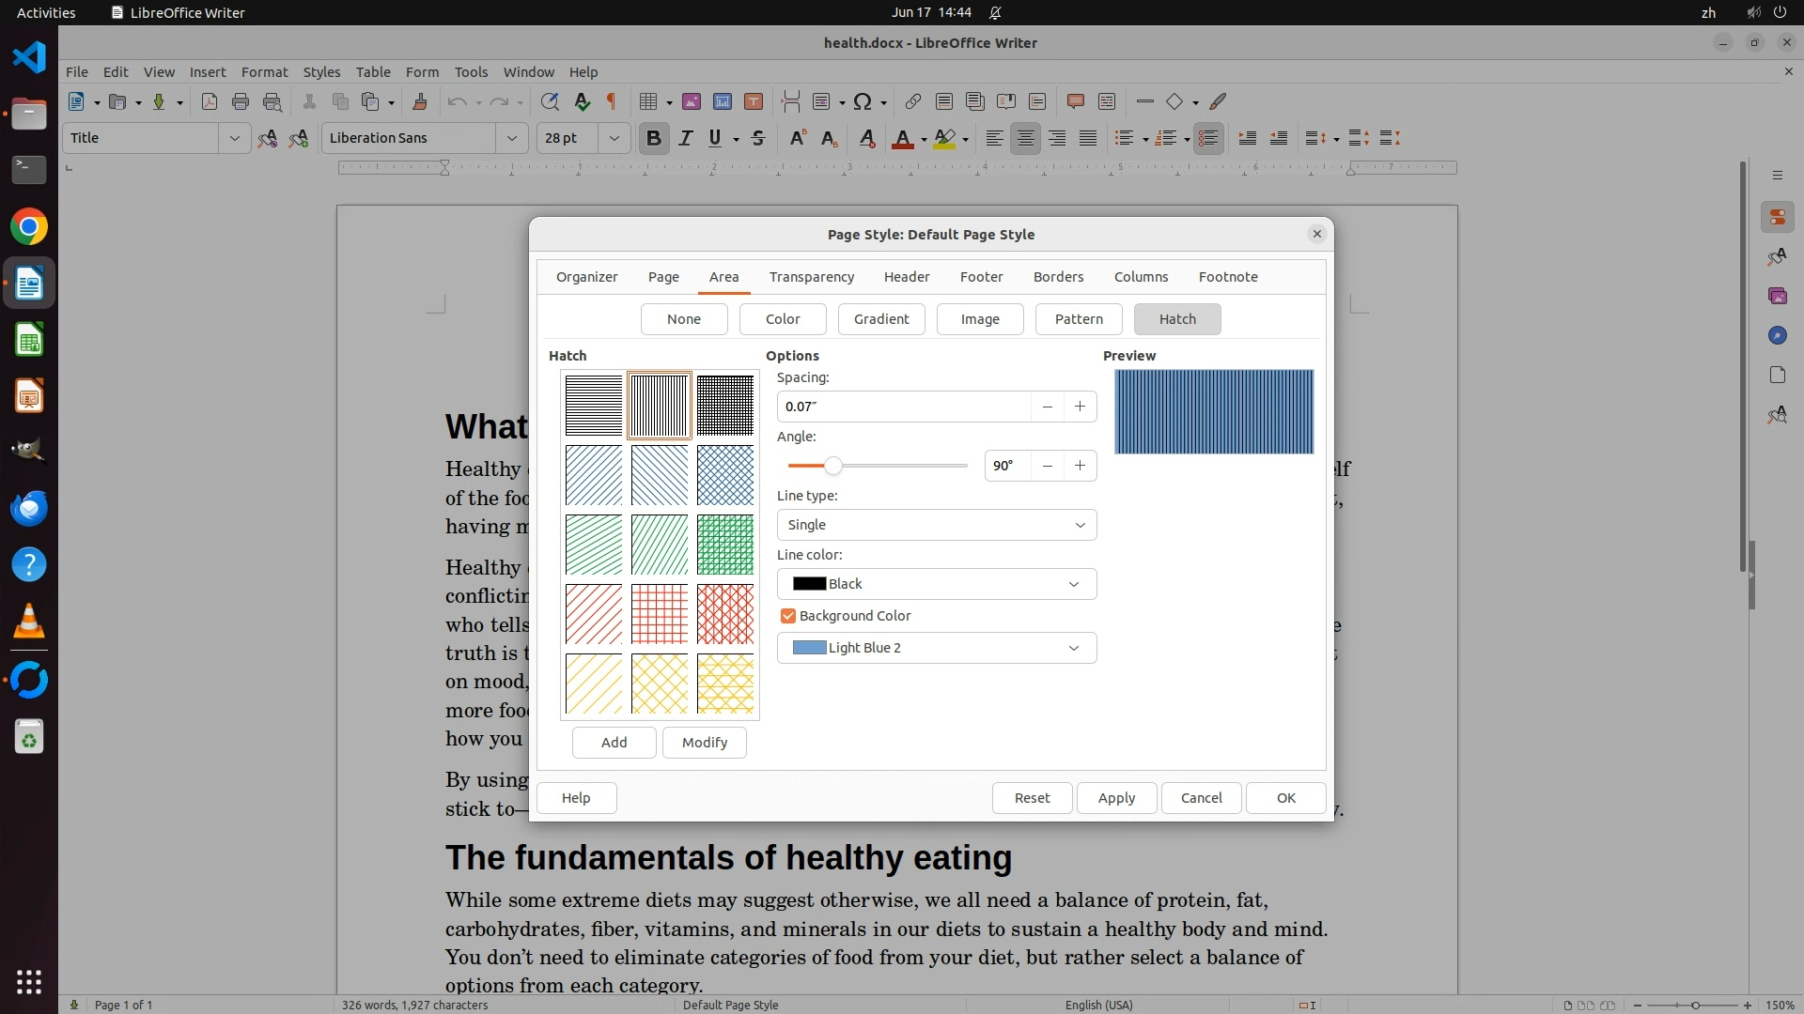Select the Hatch fill type toggle
This screenshot has width=1804, height=1014.
tap(1176, 319)
